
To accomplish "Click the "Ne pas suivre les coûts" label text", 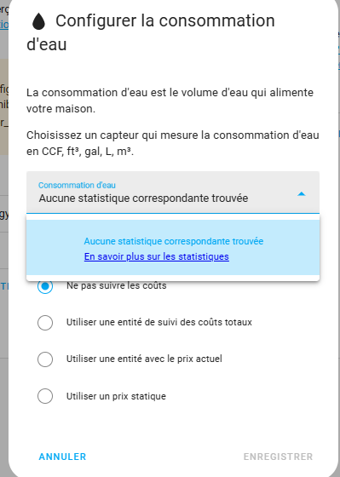I will click(117, 285).
